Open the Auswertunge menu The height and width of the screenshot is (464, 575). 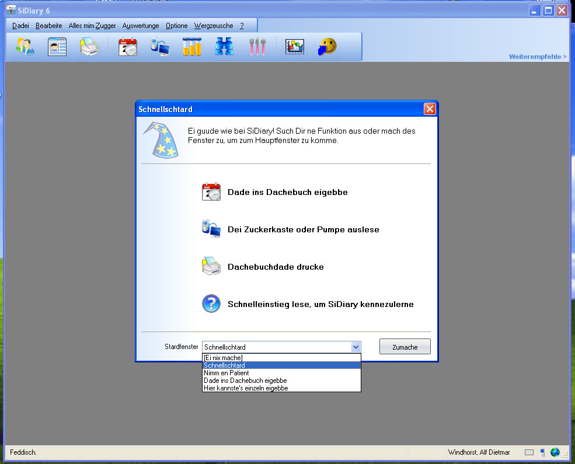(x=141, y=26)
